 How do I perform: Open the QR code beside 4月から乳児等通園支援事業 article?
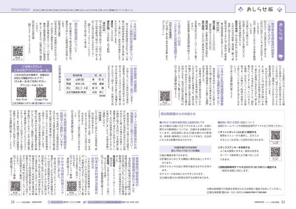[x=165, y=97]
